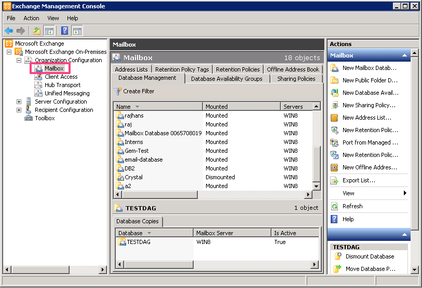This screenshot has width=422, height=288.
Task: Click the New Database Availability Group icon
Action: click(334, 93)
